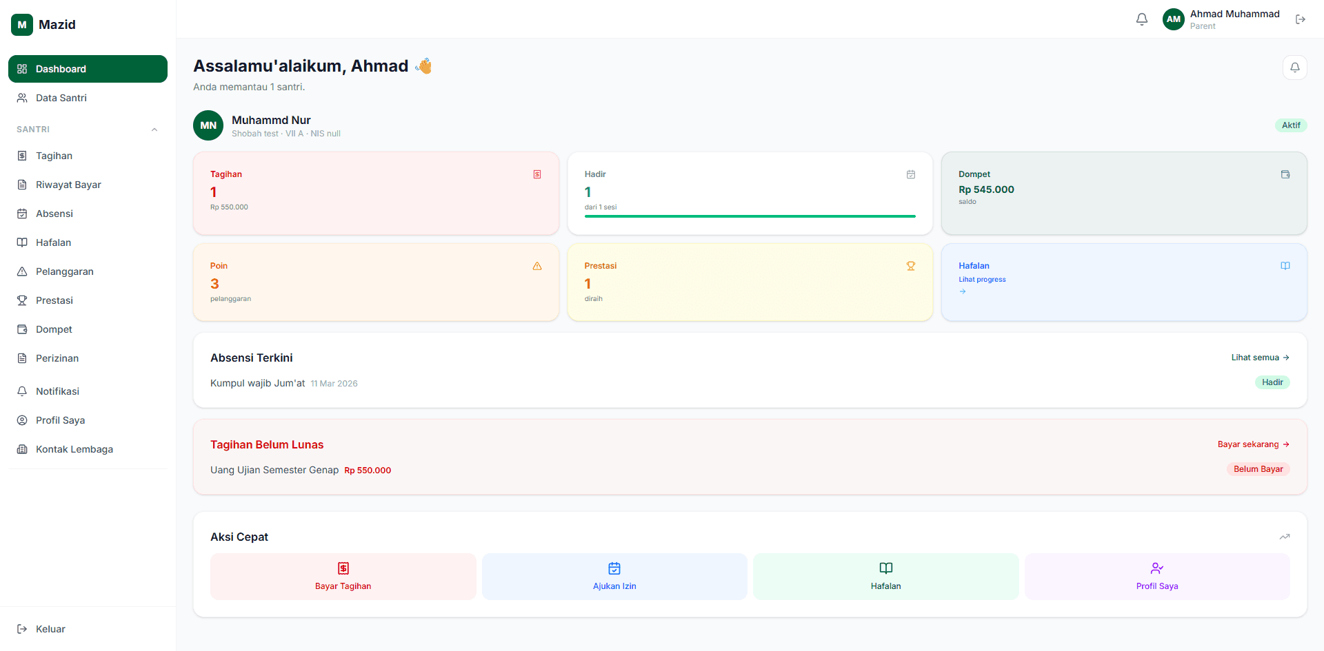Screen dimensions: 1324x651
Task: Click the notification bell in the top bar
Action: (x=1141, y=19)
